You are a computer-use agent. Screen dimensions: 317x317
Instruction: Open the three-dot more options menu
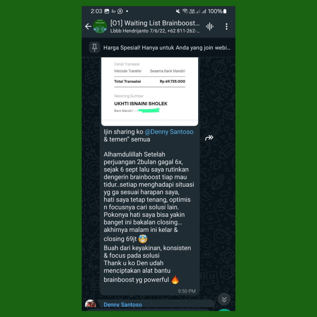click(x=226, y=26)
